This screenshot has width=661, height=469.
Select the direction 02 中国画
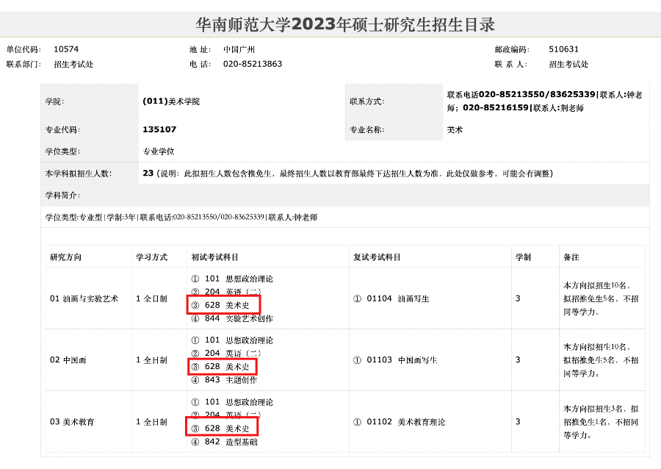pos(68,360)
